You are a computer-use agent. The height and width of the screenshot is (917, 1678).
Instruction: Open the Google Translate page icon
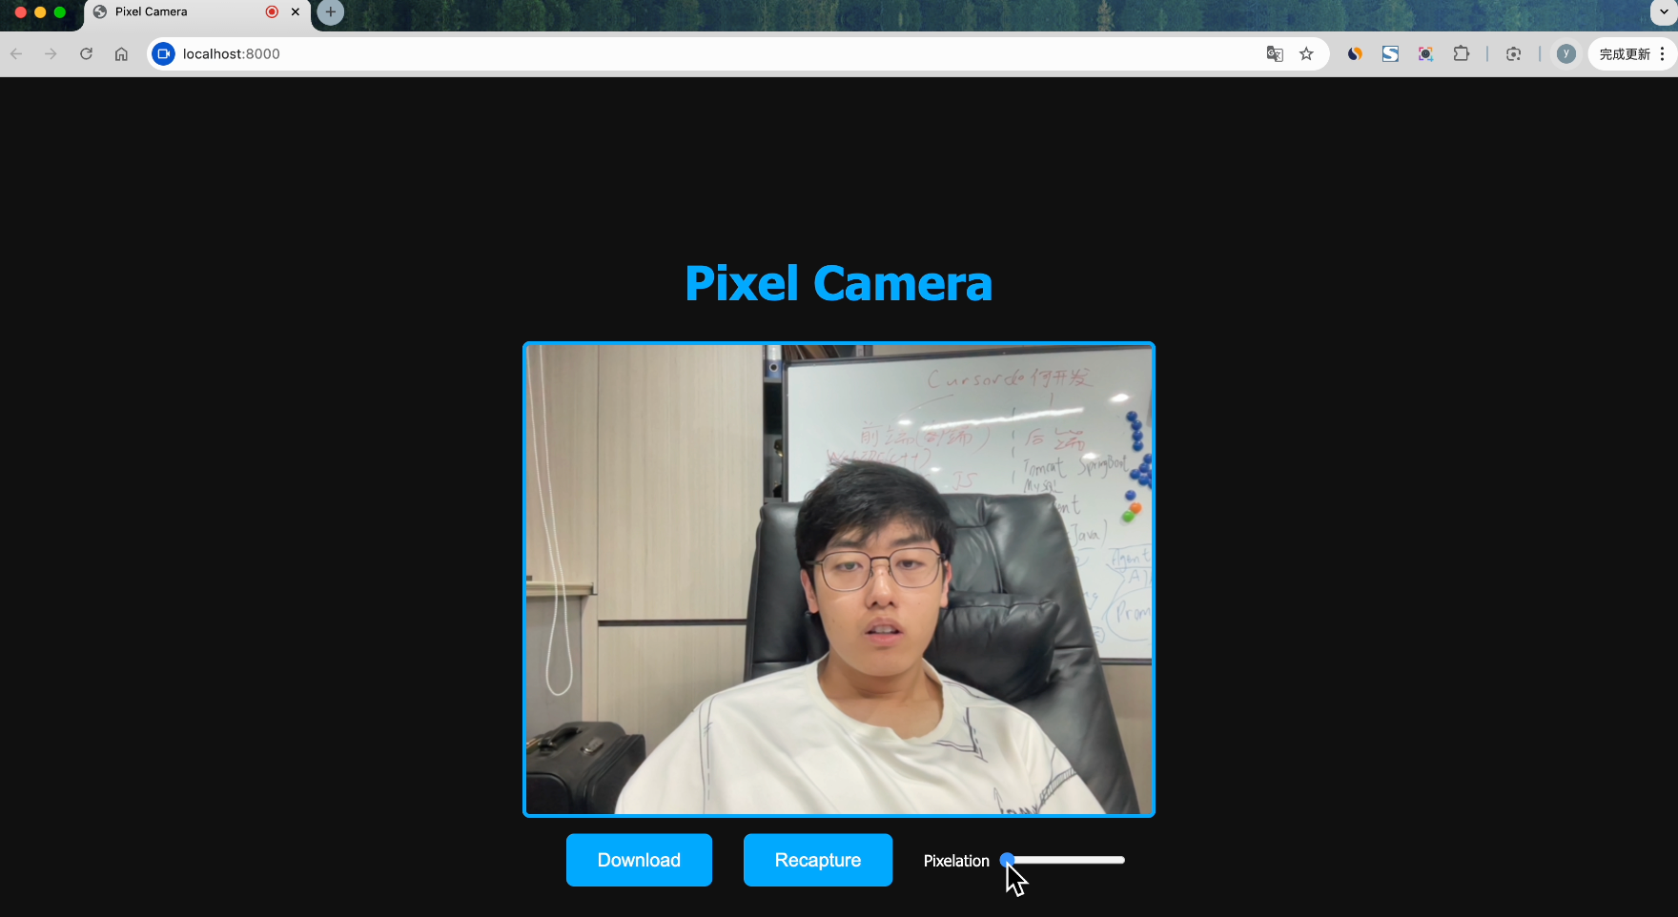pyautogui.click(x=1275, y=54)
